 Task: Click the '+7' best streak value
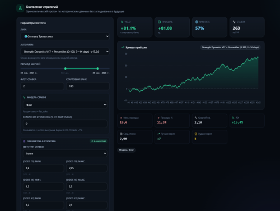[x=159, y=139]
